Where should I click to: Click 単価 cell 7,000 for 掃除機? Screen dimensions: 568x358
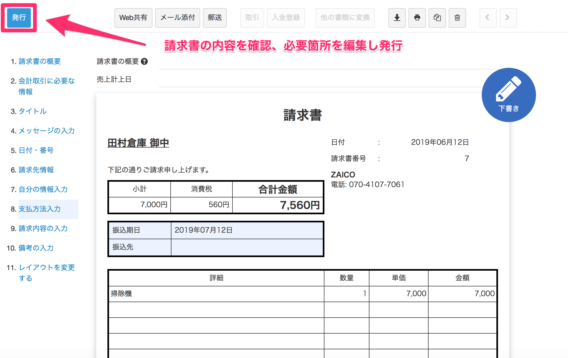coord(398,294)
